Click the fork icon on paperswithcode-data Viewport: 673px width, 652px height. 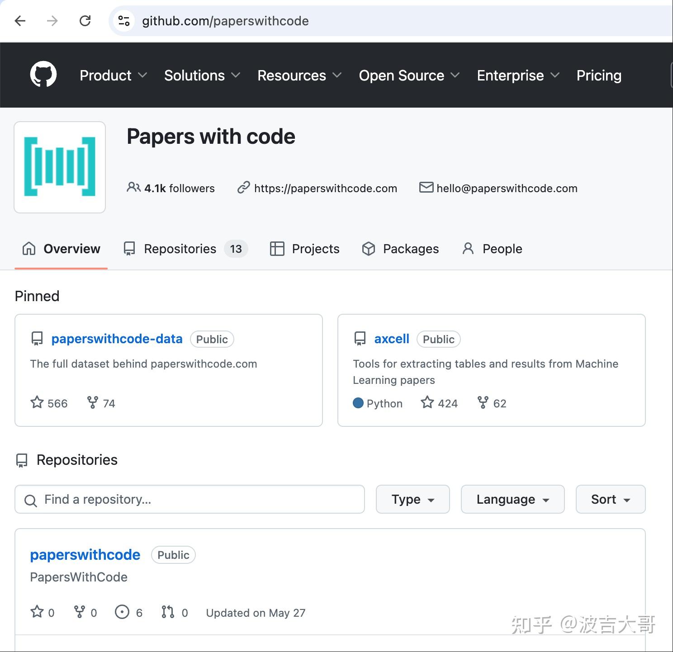click(x=93, y=403)
